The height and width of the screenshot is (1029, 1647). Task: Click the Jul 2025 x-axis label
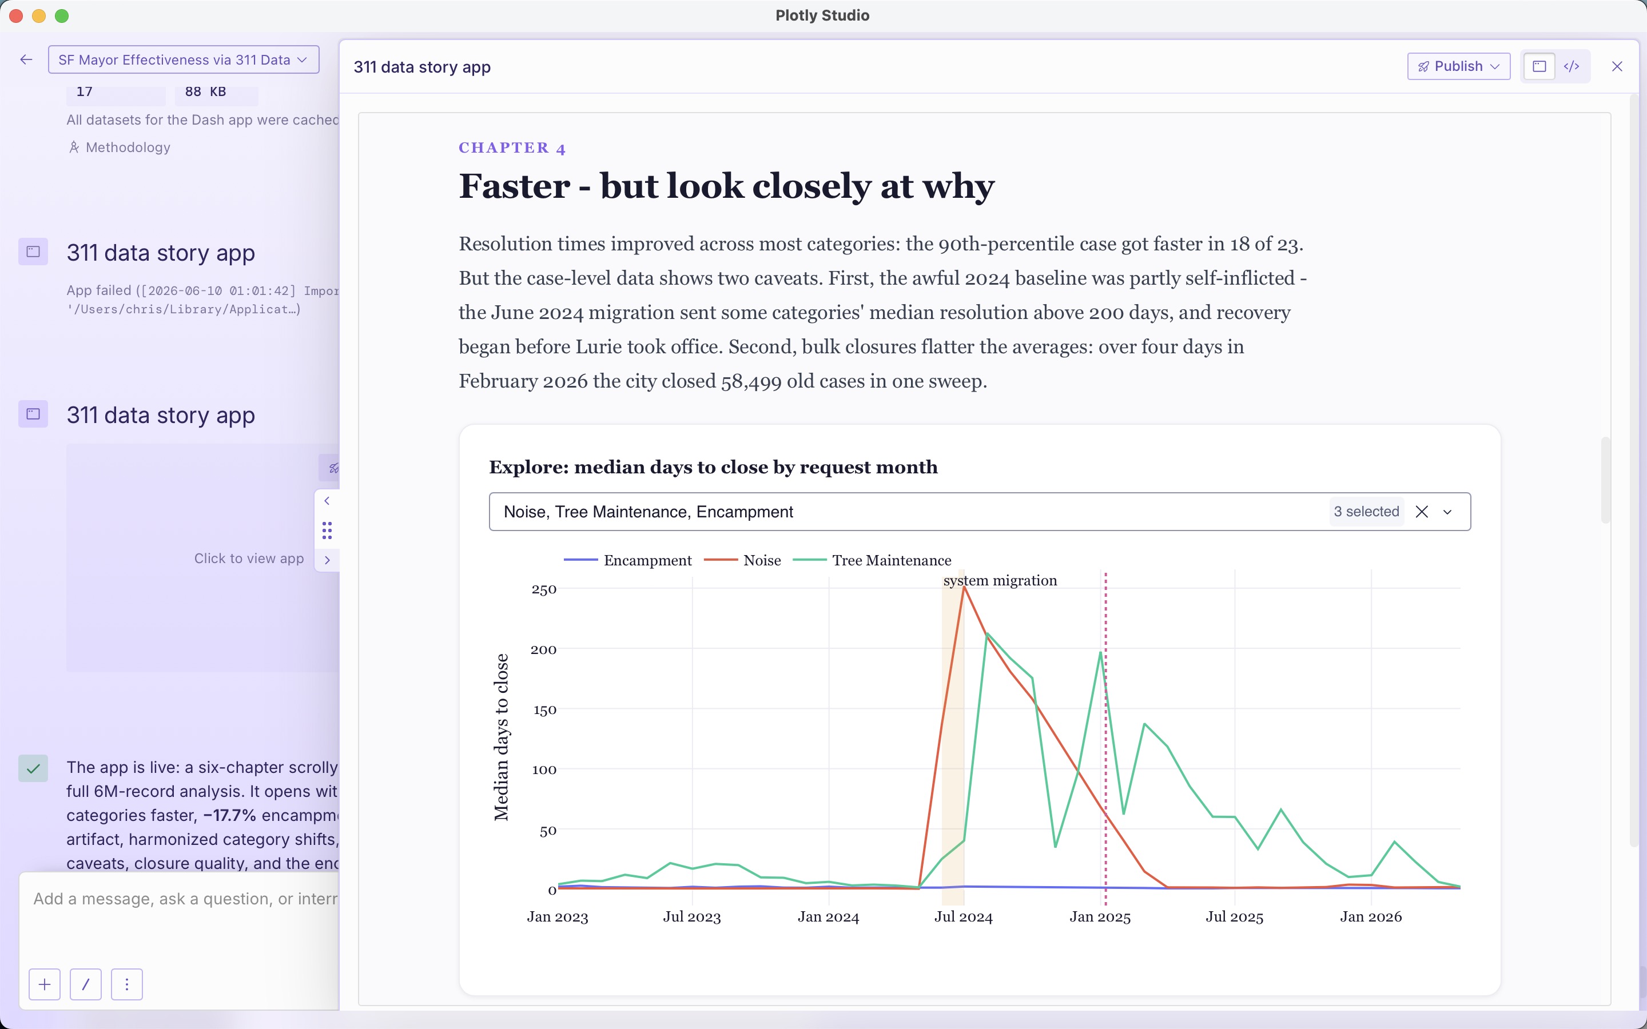[x=1234, y=917]
